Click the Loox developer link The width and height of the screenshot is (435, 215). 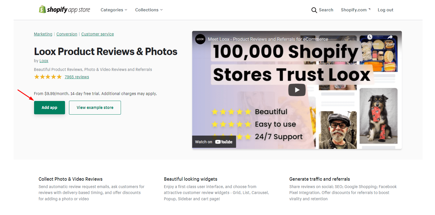(44, 60)
